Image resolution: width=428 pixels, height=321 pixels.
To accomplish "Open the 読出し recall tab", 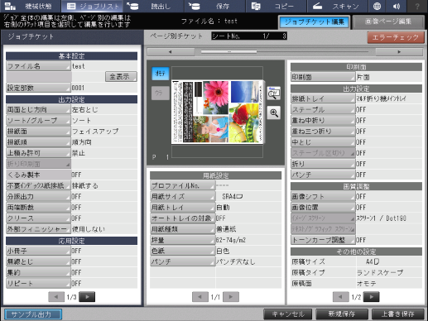I will (x=154, y=6).
